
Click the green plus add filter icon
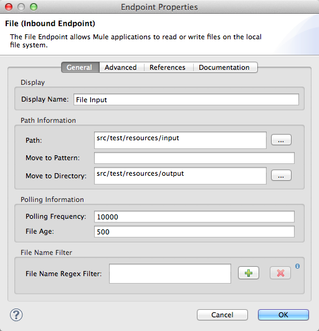click(x=249, y=273)
